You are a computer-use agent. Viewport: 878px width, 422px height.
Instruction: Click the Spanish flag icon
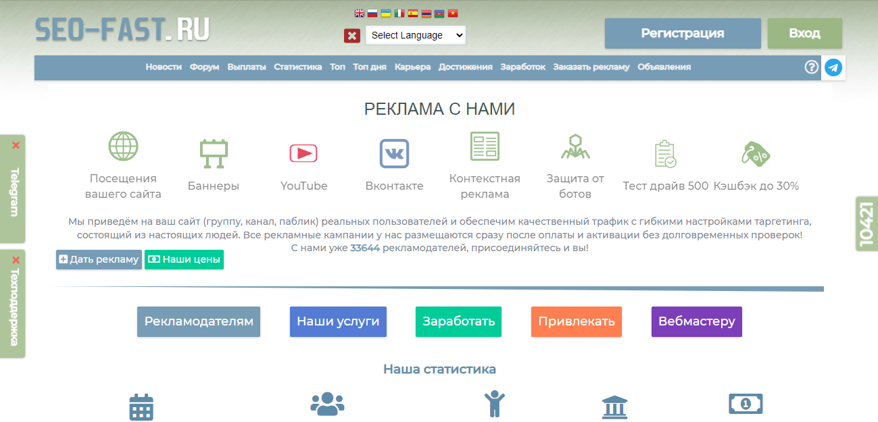412,13
